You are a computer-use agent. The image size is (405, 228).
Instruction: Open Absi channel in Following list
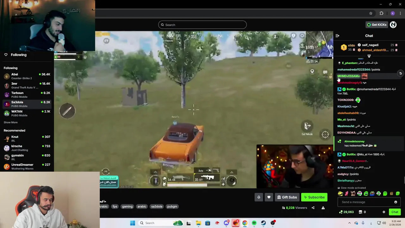tap(27, 76)
